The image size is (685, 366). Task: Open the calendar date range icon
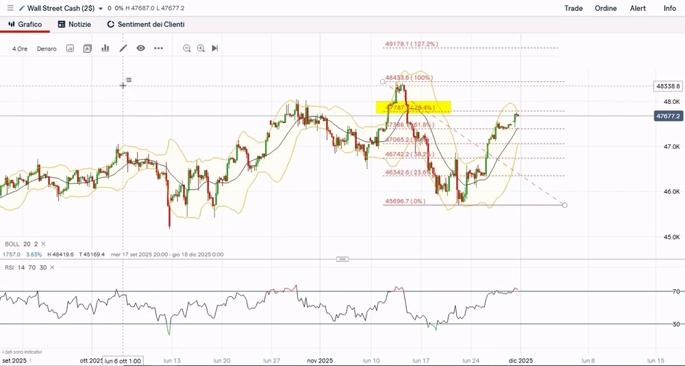[70, 49]
